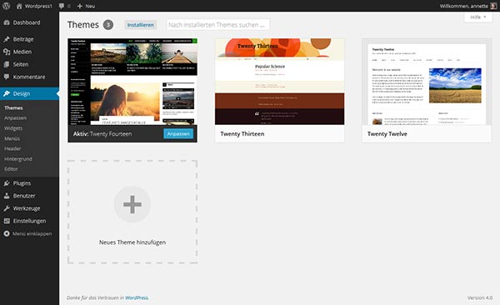Click the Design paintbrush icon

coord(7,93)
